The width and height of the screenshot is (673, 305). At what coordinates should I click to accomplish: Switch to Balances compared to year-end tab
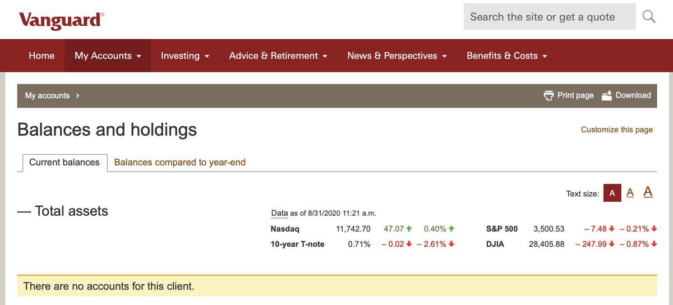coord(179,162)
